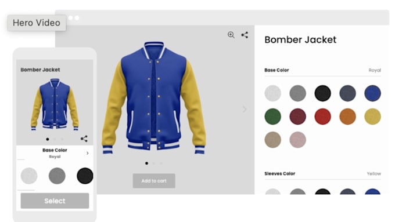The image size is (395, 222).
Task: Tap the black swatch in mobile preview
Action: click(x=85, y=176)
